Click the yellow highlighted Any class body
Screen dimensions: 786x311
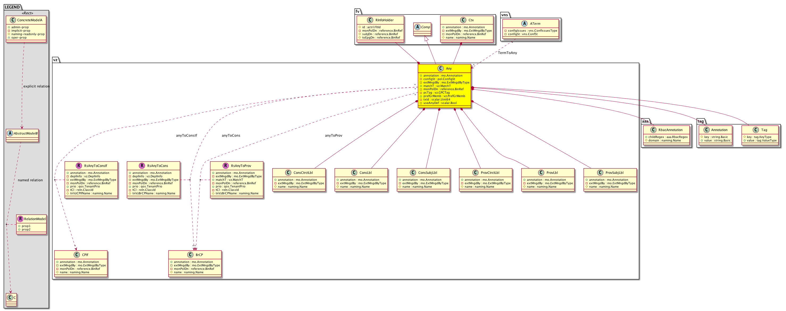[x=444, y=89]
